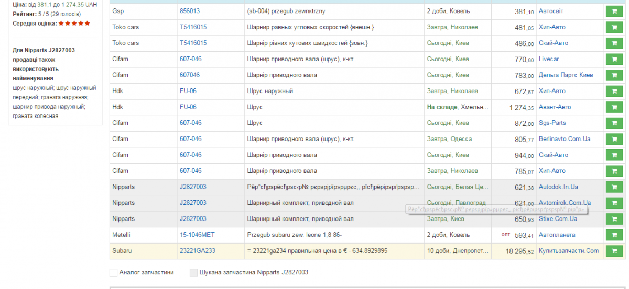Add Sgs-Parts Cifam item to cart

(614, 123)
